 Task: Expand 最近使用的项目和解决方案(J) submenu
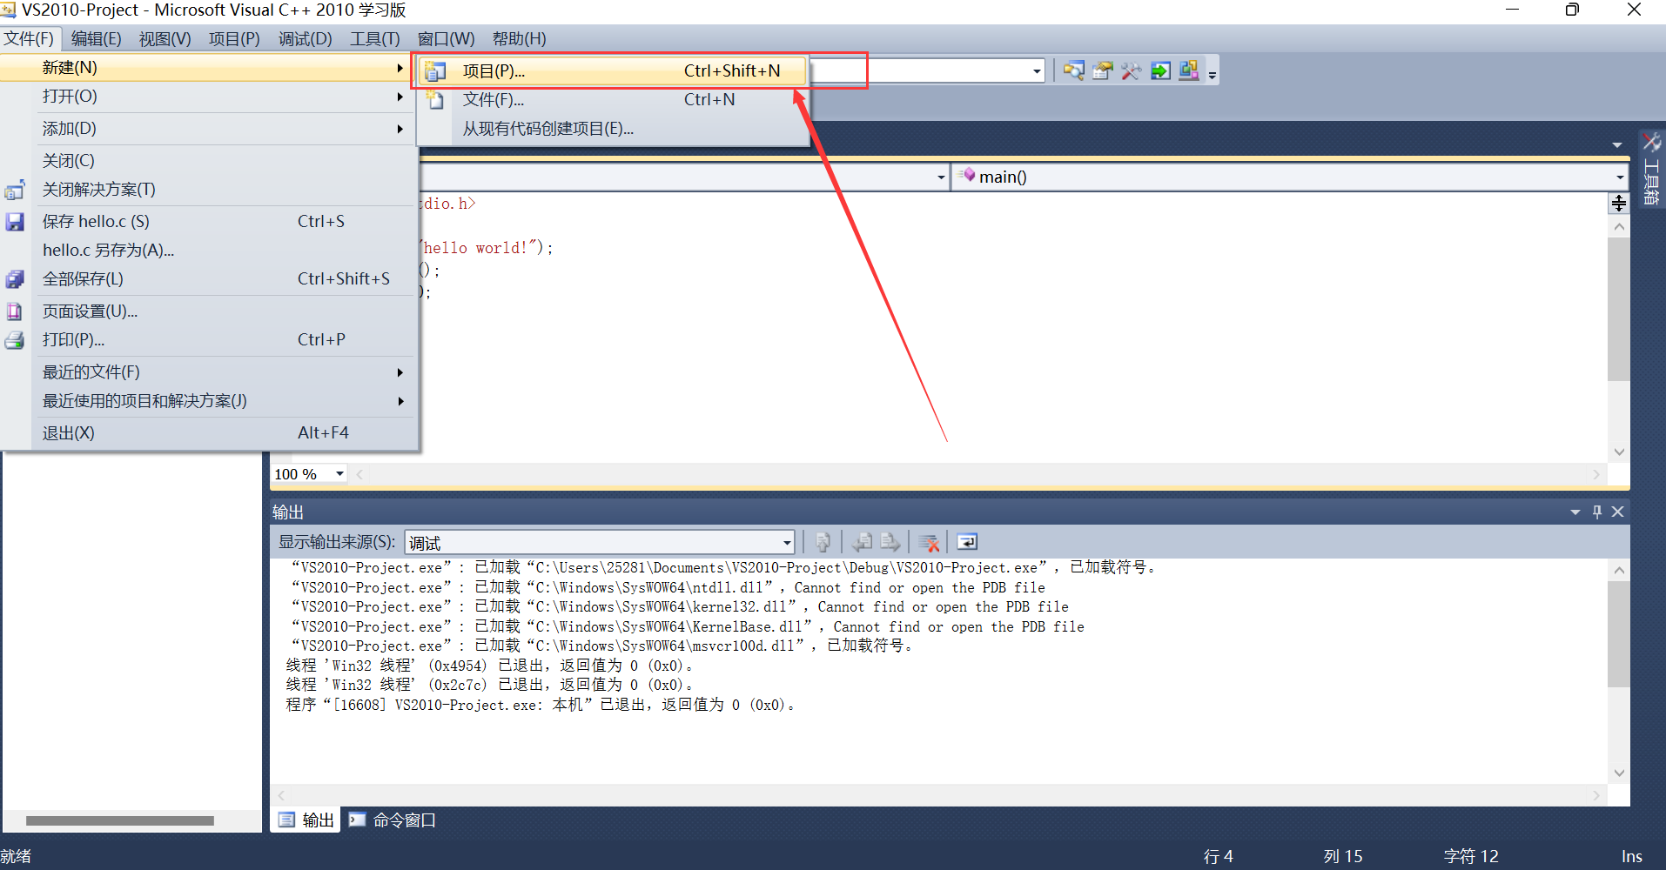[x=207, y=401]
